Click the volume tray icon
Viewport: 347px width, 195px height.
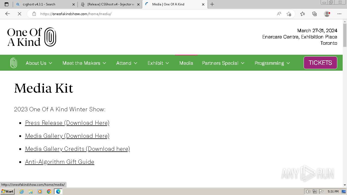[308, 191]
